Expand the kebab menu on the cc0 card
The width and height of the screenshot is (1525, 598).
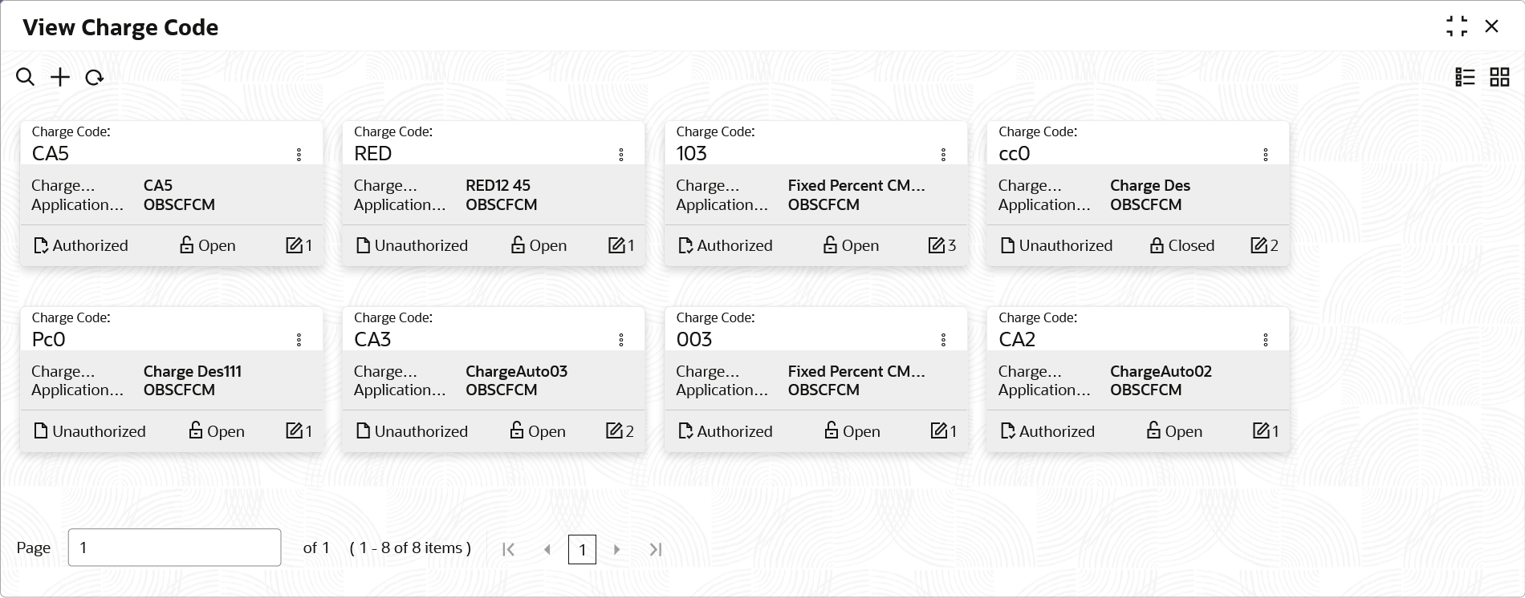1266,155
